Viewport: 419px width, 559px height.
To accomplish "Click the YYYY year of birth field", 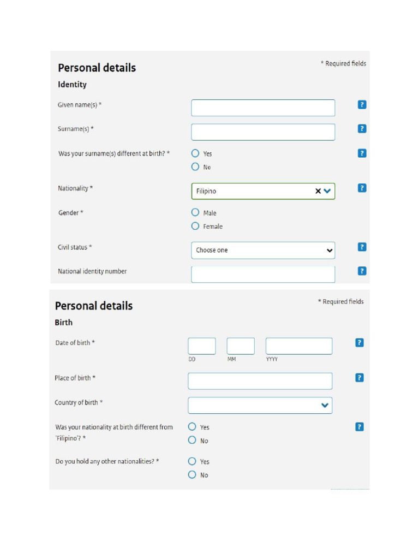I will pyautogui.click(x=298, y=346).
